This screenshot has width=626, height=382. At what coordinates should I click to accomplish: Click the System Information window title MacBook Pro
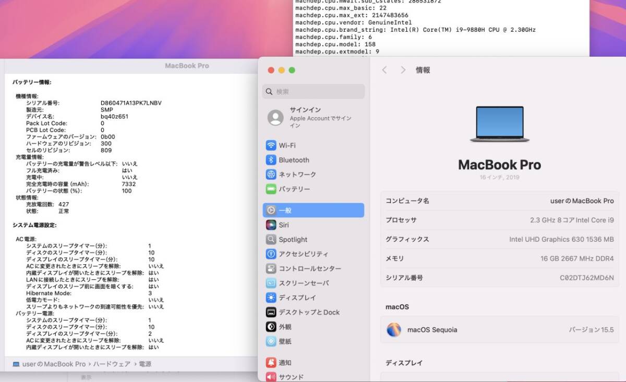coord(187,66)
